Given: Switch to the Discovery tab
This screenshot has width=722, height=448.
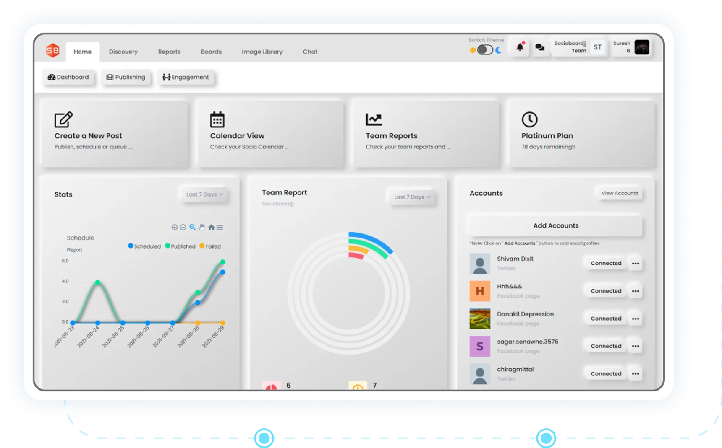Looking at the screenshot, I should pos(123,52).
